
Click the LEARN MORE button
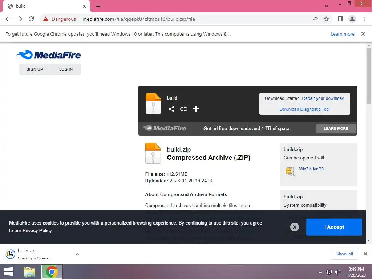point(336,128)
